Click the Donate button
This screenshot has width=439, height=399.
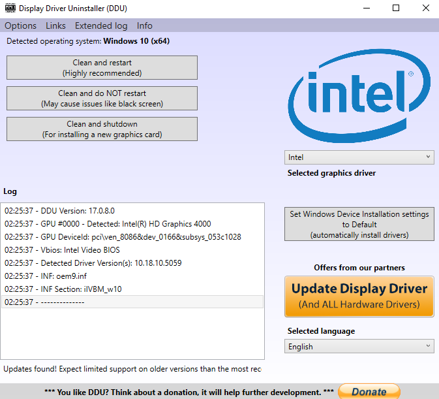(x=369, y=391)
